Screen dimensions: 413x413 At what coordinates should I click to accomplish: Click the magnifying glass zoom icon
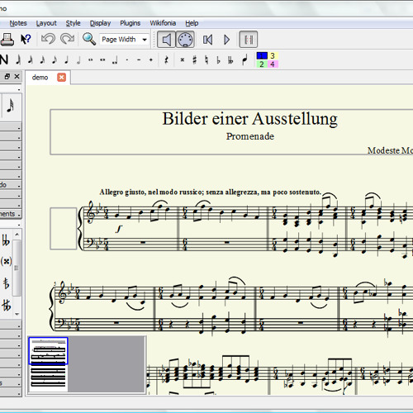(89, 39)
